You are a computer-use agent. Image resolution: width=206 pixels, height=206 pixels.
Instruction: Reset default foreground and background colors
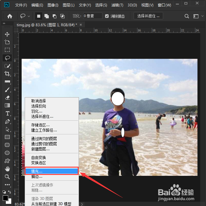pyautogui.click(x=4, y=192)
